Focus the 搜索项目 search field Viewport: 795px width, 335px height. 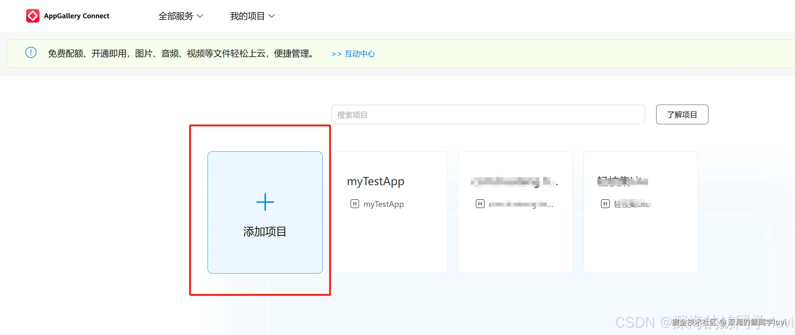point(488,115)
